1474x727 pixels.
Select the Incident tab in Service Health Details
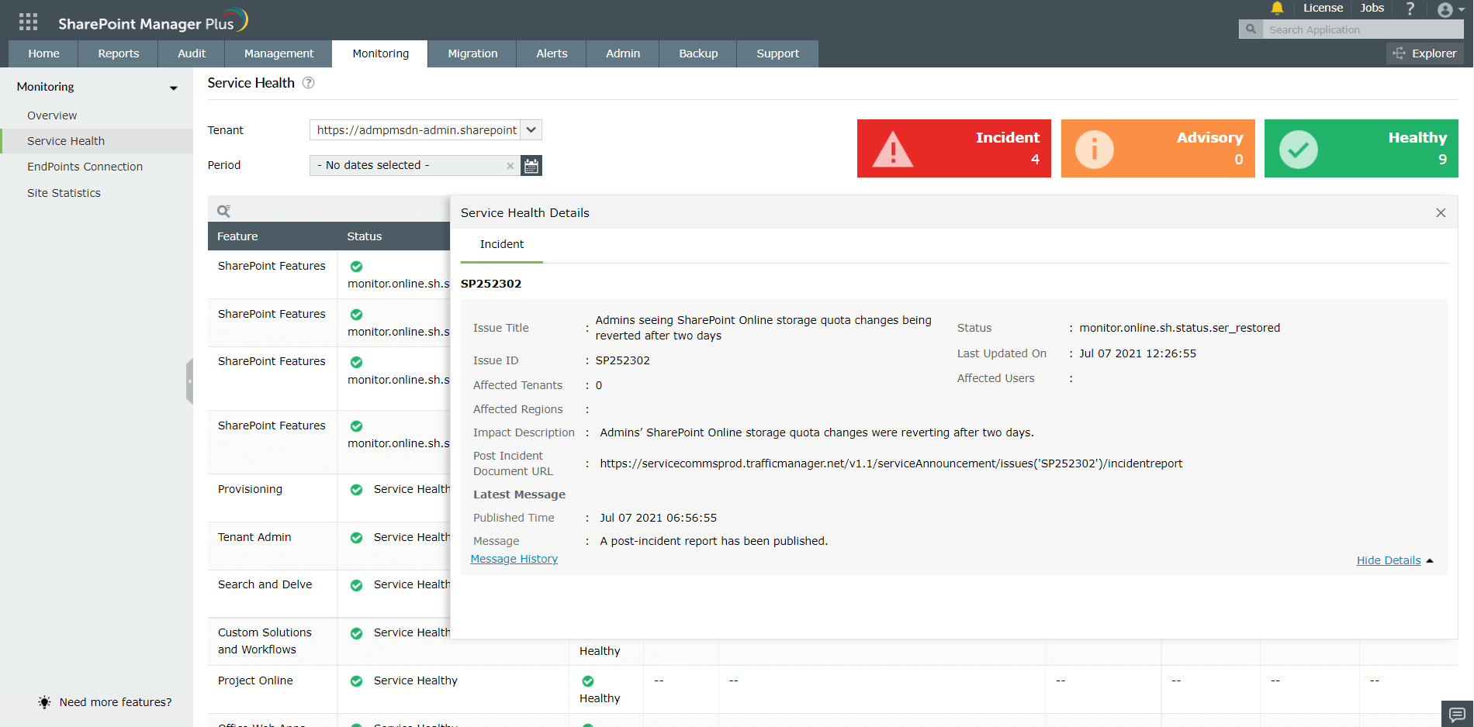click(x=501, y=244)
